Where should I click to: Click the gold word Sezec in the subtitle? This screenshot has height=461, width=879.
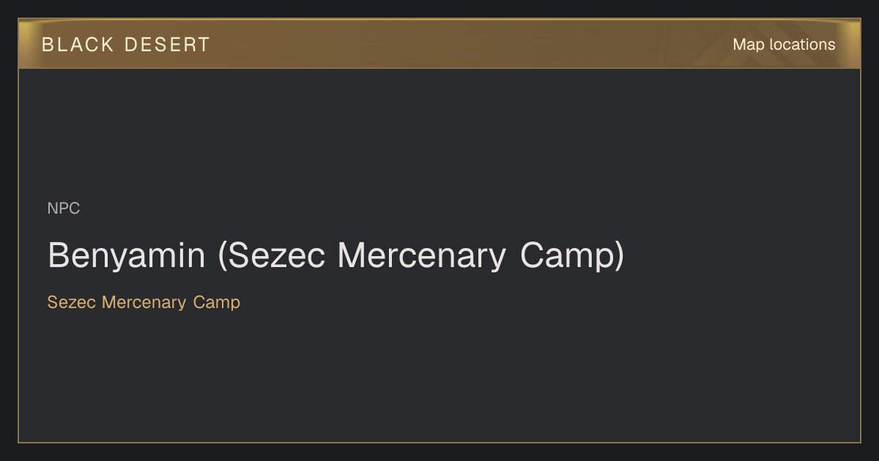[x=72, y=302]
